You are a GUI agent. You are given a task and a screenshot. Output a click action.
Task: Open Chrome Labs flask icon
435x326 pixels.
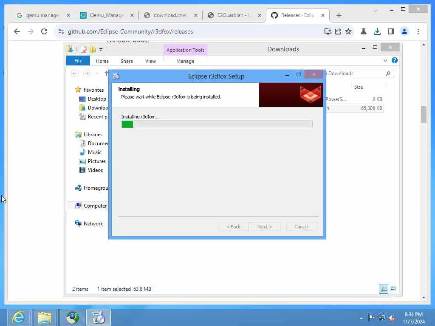(x=364, y=31)
